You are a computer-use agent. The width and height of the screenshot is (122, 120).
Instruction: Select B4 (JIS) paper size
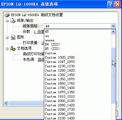(x=78, y=44)
